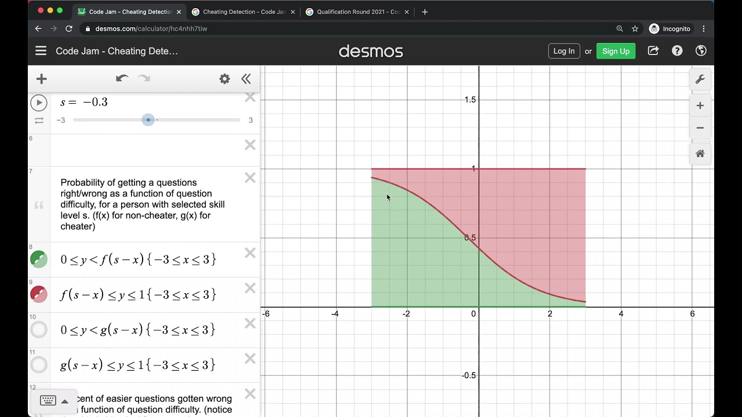The height and width of the screenshot is (417, 742).
Task: Switch to the Qualification Round 2021 tab
Action: tap(357, 12)
